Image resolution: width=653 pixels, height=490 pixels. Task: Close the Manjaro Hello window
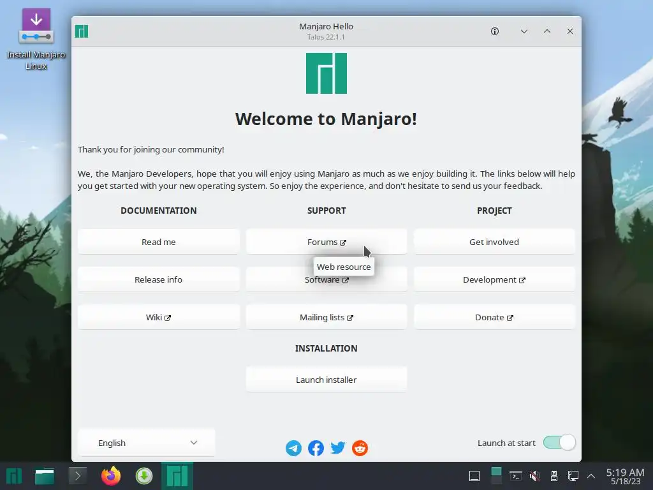[x=570, y=31]
